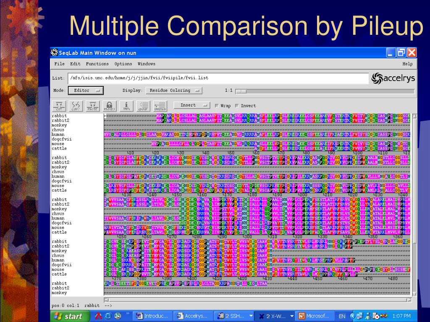Toggle the Wrap checkbox

(217, 106)
